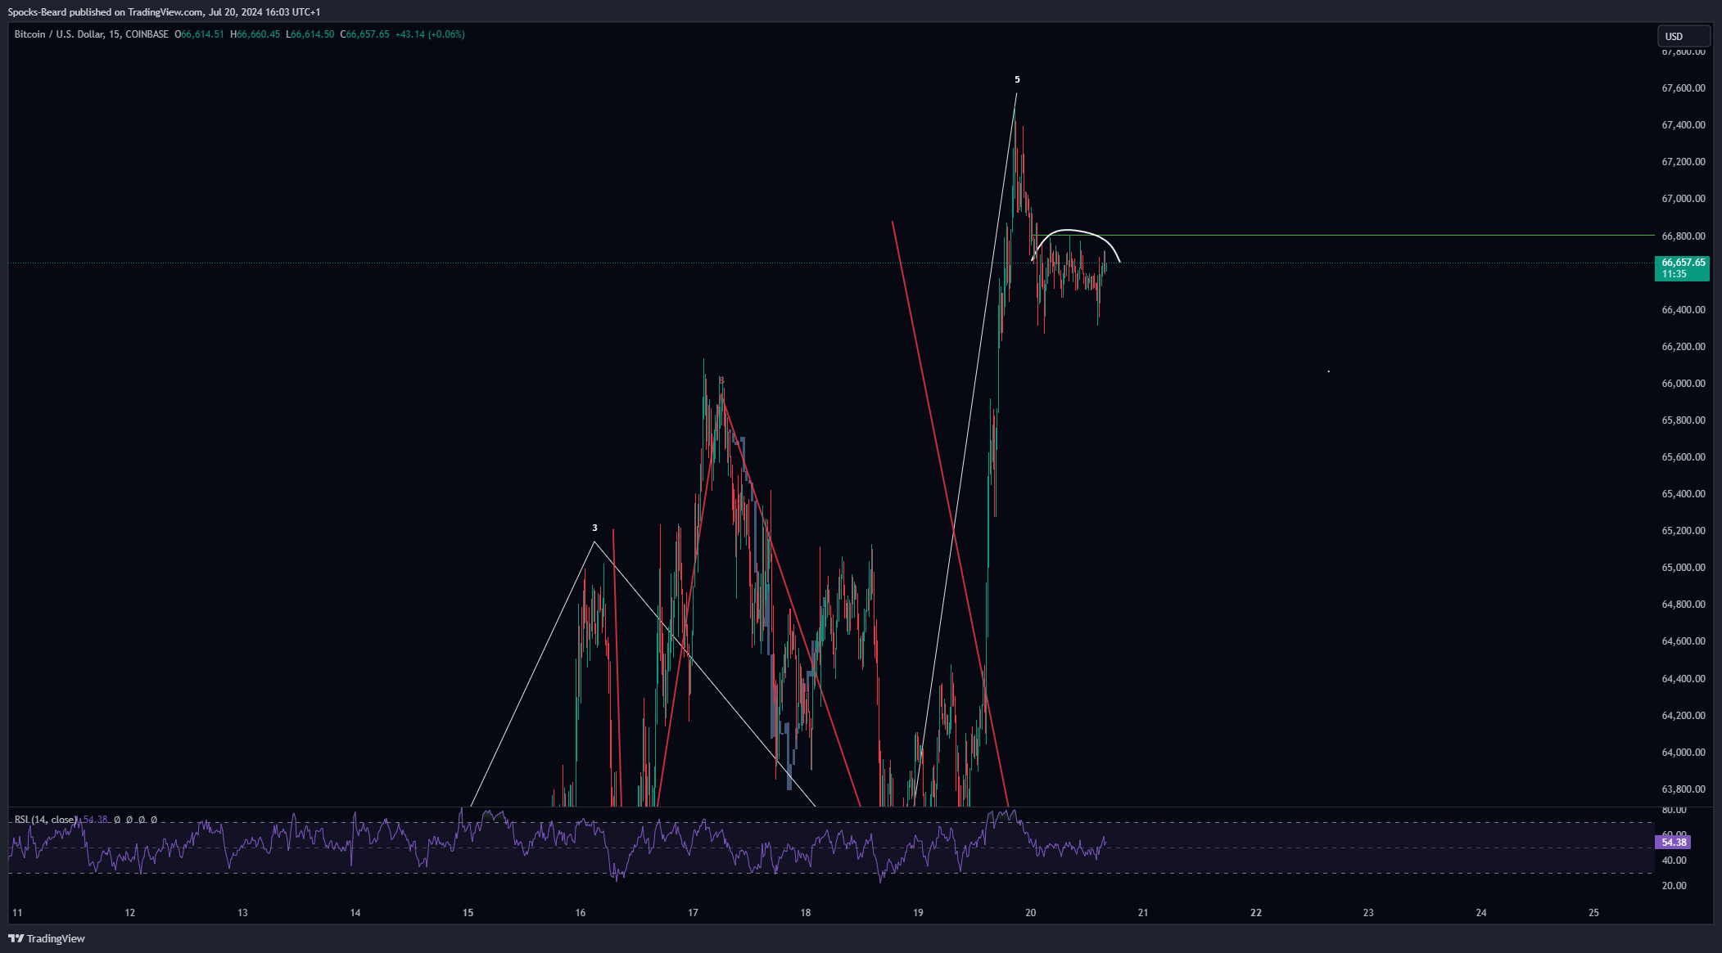Click the RSI (14, close) indicator label

[x=46, y=820]
